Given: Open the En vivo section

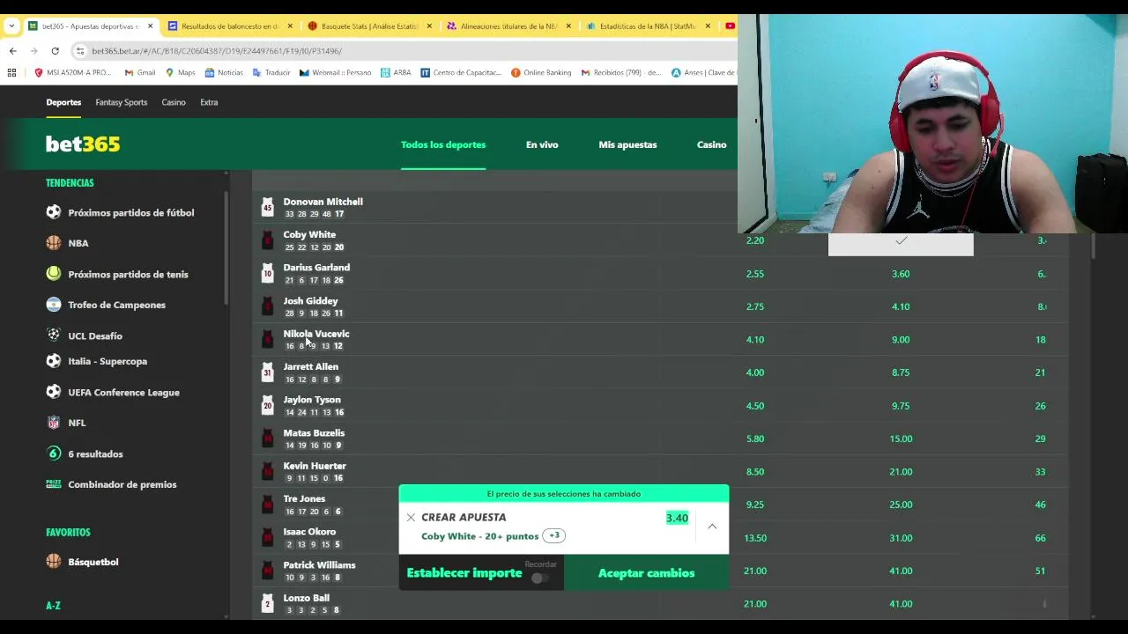Looking at the screenshot, I should tap(542, 144).
